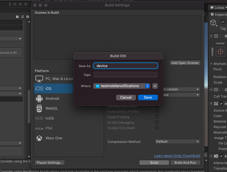Screen dimensions: 227x172
Task: Expand the Anchors foldout
Action: (x=211, y=64)
